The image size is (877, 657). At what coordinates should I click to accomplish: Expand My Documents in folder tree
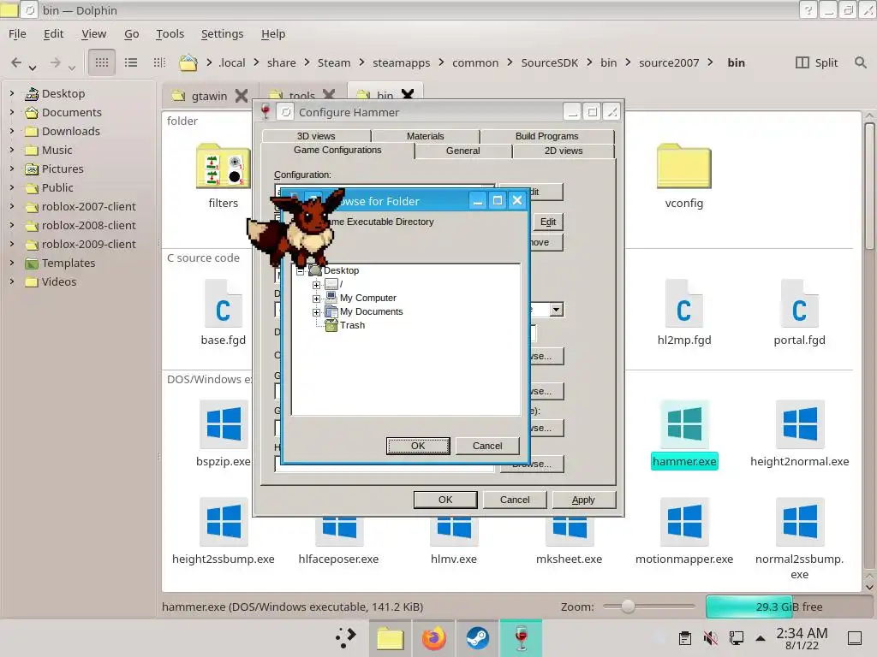[316, 312]
